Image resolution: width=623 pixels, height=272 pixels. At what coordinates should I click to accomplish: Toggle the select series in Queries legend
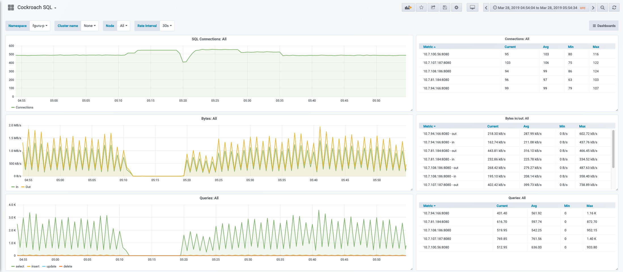coord(20,266)
